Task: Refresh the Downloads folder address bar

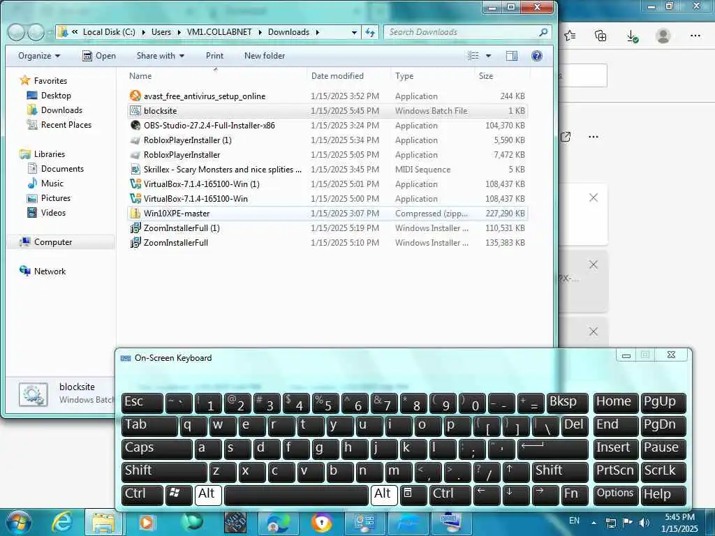Action: point(370,32)
